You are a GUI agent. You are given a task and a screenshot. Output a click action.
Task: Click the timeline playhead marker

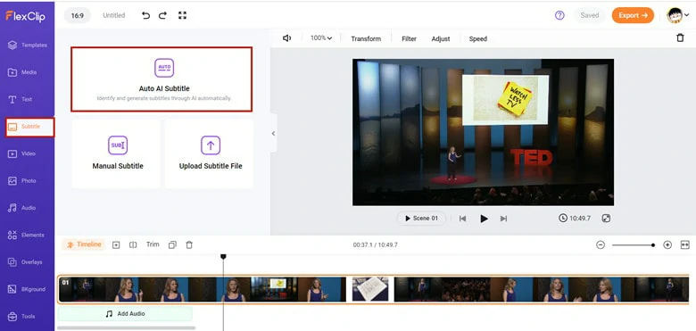[223, 257]
